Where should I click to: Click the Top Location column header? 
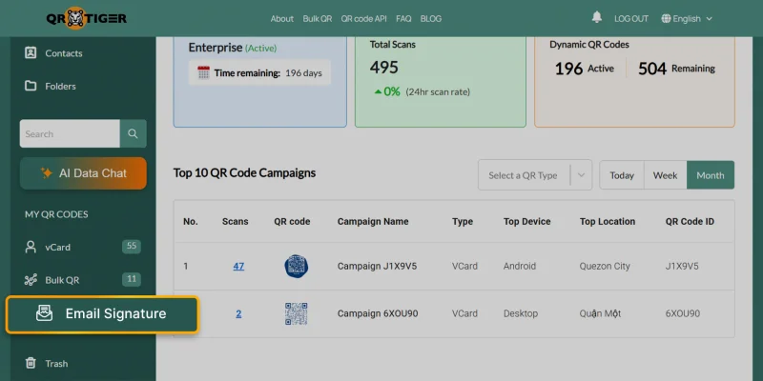(x=608, y=222)
